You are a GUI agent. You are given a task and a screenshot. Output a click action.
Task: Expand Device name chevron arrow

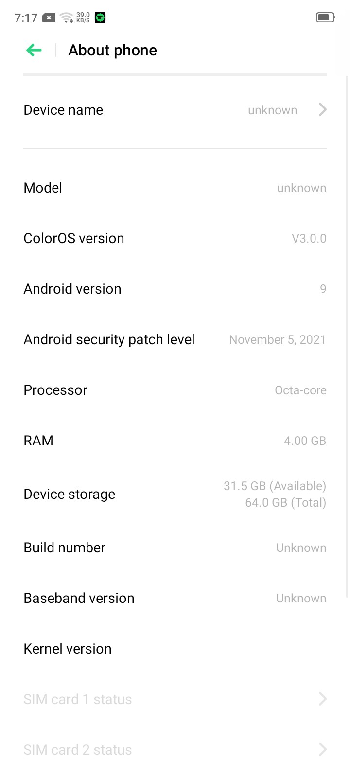pyautogui.click(x=322, y=110)
